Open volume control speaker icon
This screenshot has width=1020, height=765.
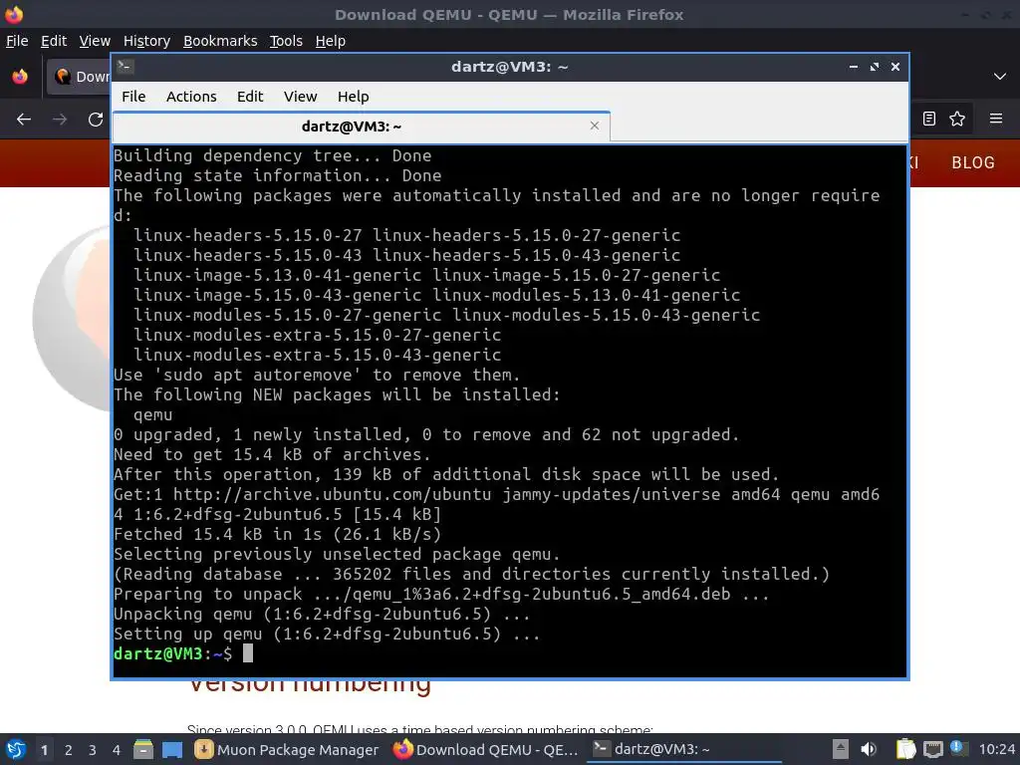[x=869, y=749]
